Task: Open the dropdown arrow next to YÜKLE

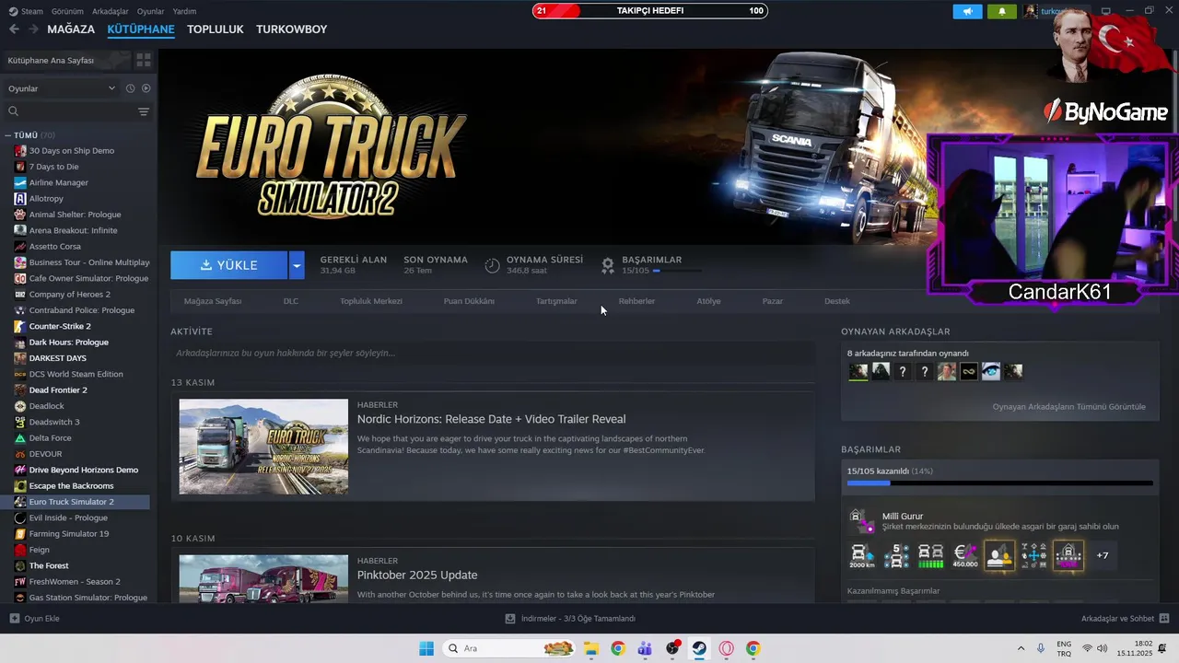Action: coord(297,265)
